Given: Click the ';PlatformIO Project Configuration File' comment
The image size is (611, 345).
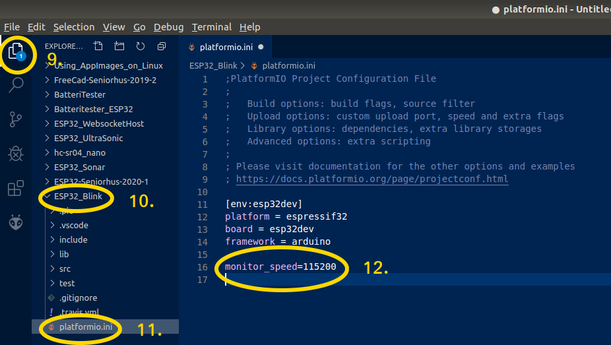Looking at the screenshot, I should tap(331, 78).
